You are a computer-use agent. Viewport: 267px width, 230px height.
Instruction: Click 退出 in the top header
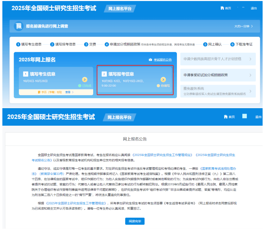click(x=254, y=8)
